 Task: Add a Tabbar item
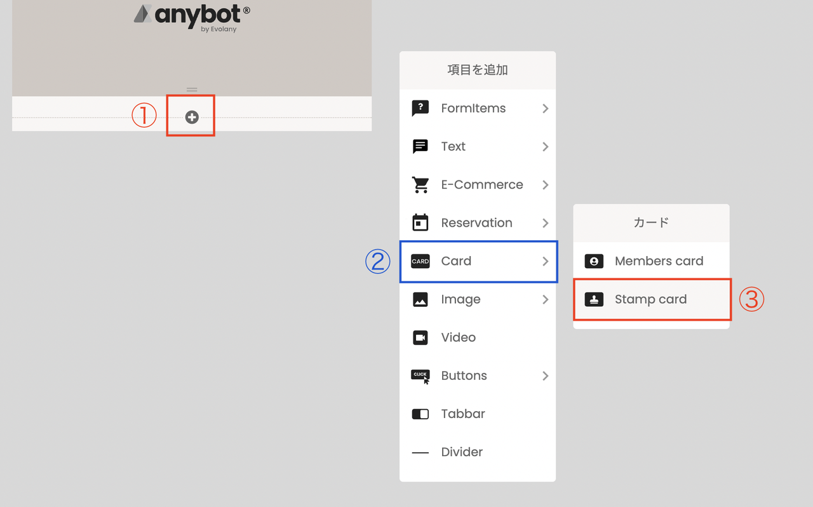478,414
